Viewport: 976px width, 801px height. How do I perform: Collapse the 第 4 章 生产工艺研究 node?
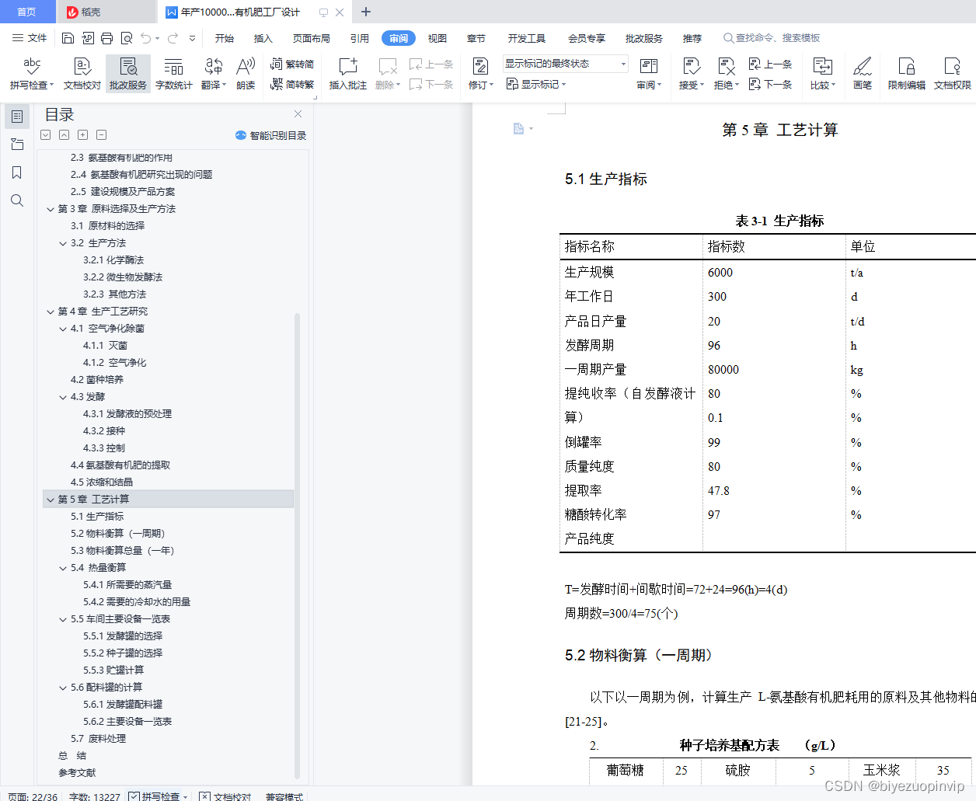51,312
